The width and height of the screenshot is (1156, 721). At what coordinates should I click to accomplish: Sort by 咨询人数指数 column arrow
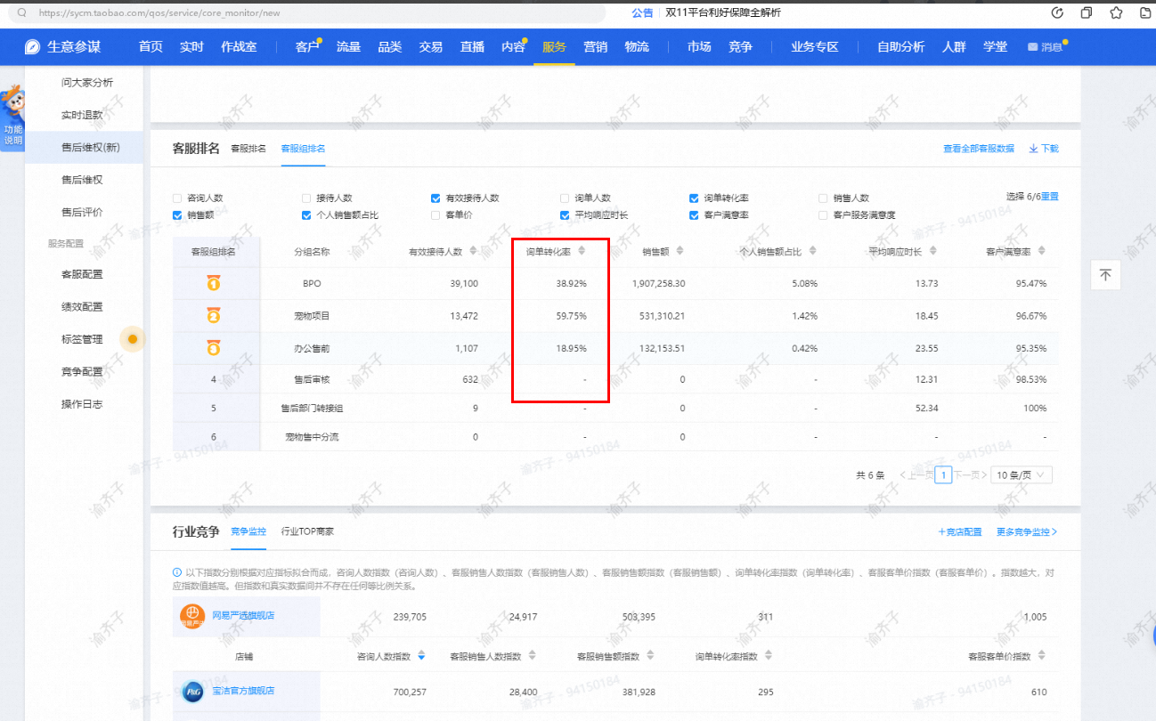tap(421, 656)
